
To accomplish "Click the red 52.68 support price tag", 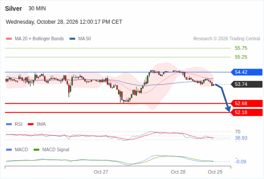I will point(247,103).
